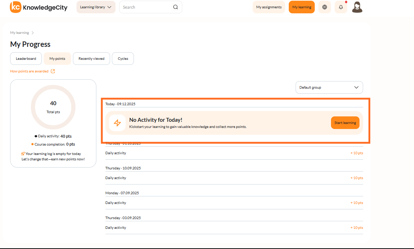
Task: Open My assignments
Action: pyautogui.click(x=269, y=7)
